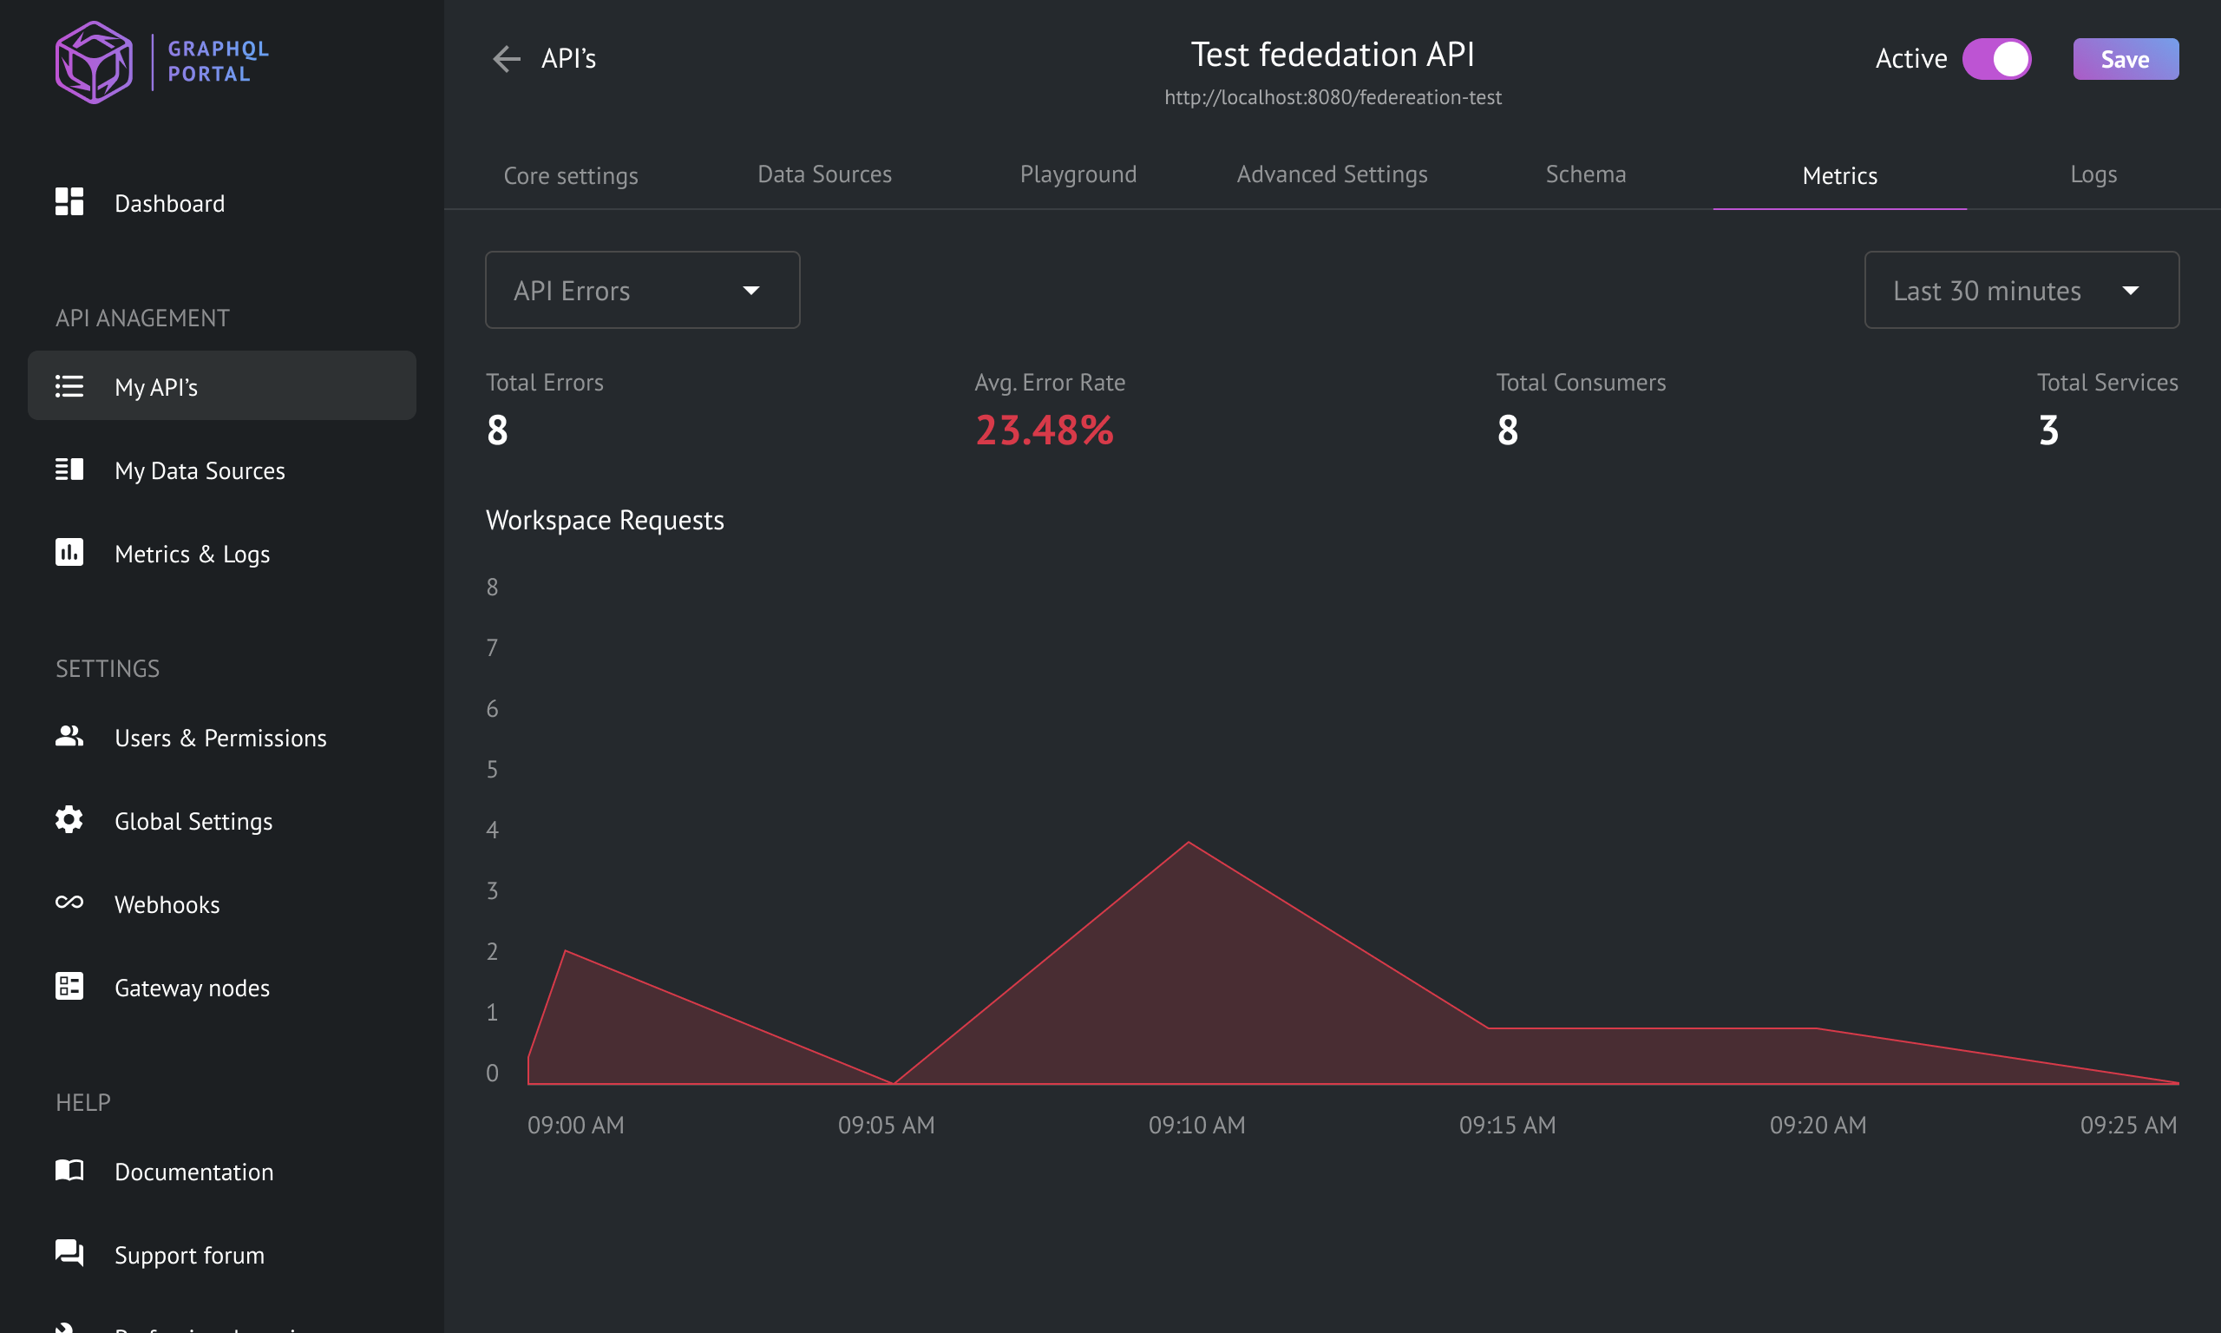Switch to the Data Sources tab
The image size is (2221, 1333).
[823, 174]
